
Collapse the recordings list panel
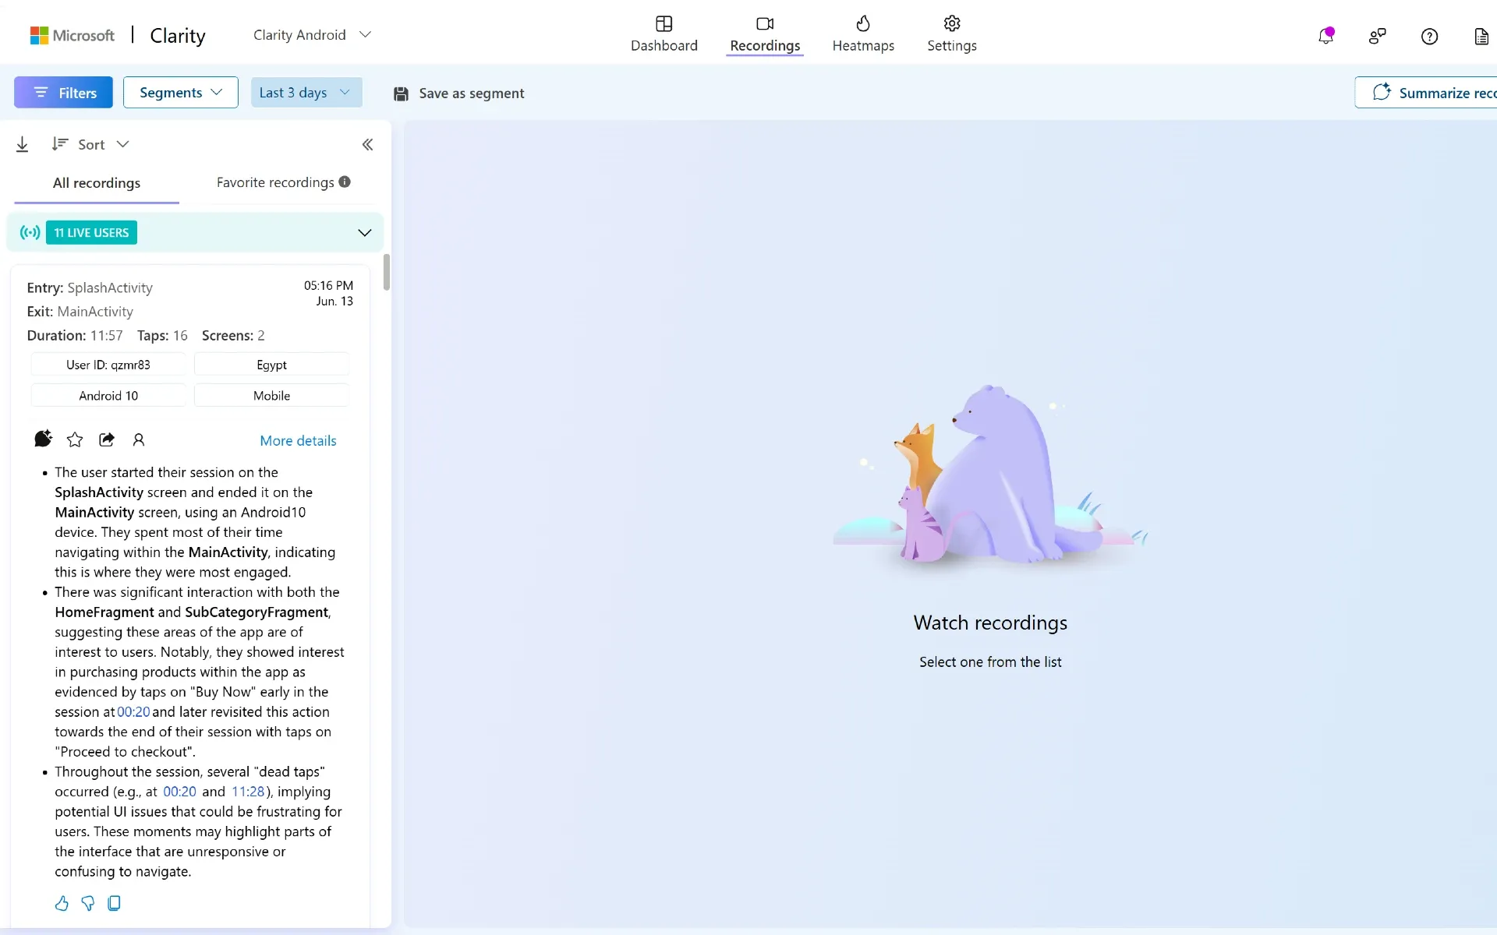367,144
